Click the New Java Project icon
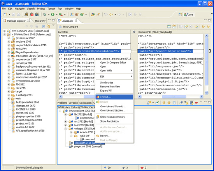This screenshot has height=171, width=214. point(72,14)
